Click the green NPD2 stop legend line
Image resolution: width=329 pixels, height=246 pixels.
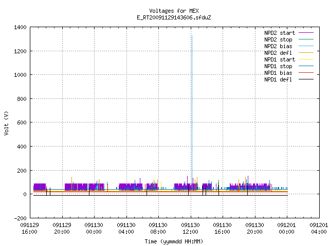point(306,39)
